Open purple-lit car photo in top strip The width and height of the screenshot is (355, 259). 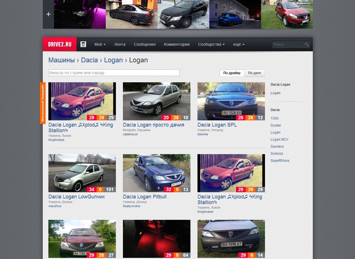[x=80, y=14]
